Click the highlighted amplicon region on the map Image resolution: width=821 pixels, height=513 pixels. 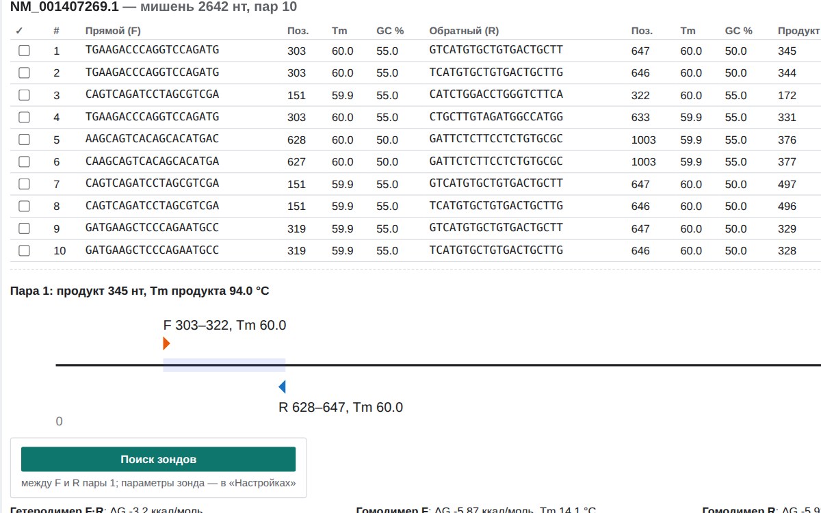pyautogui.click(x=224, y=365)
